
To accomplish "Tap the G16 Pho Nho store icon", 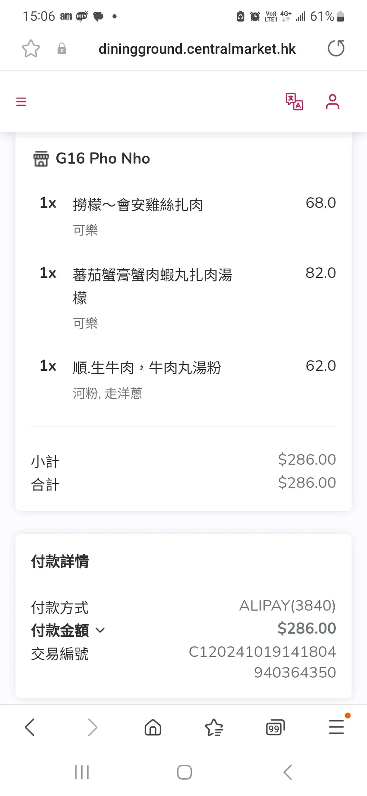I will tap(41, 158).
